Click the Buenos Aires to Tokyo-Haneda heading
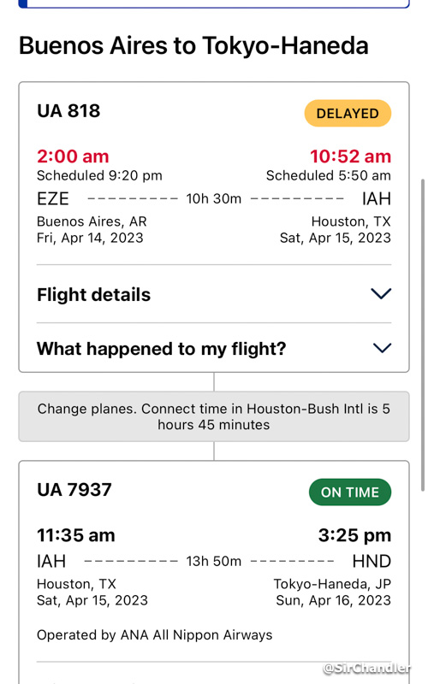 (x=194, y=46)
